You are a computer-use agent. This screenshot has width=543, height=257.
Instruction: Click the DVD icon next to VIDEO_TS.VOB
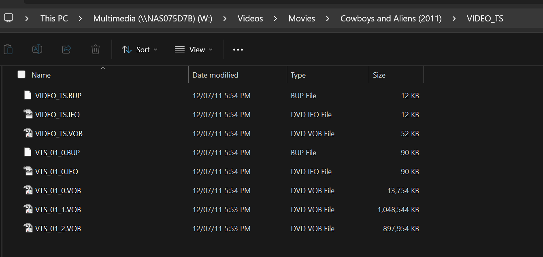(28, 133)
